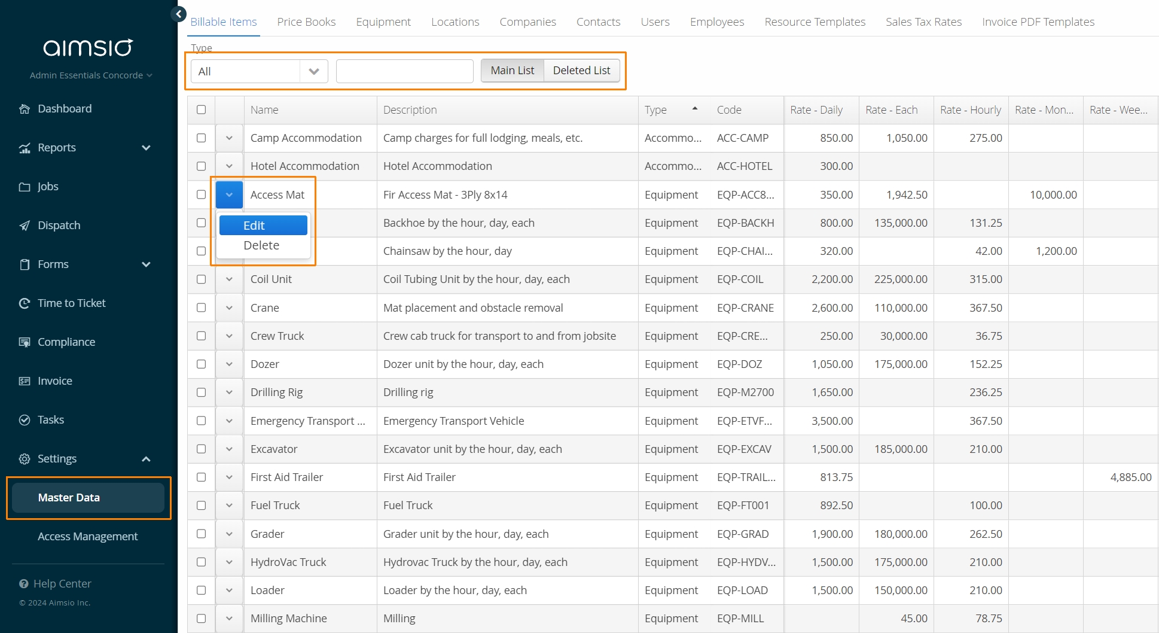Click the Billable Items tab
Screen dimensions: 1159x633
[224, 22]
